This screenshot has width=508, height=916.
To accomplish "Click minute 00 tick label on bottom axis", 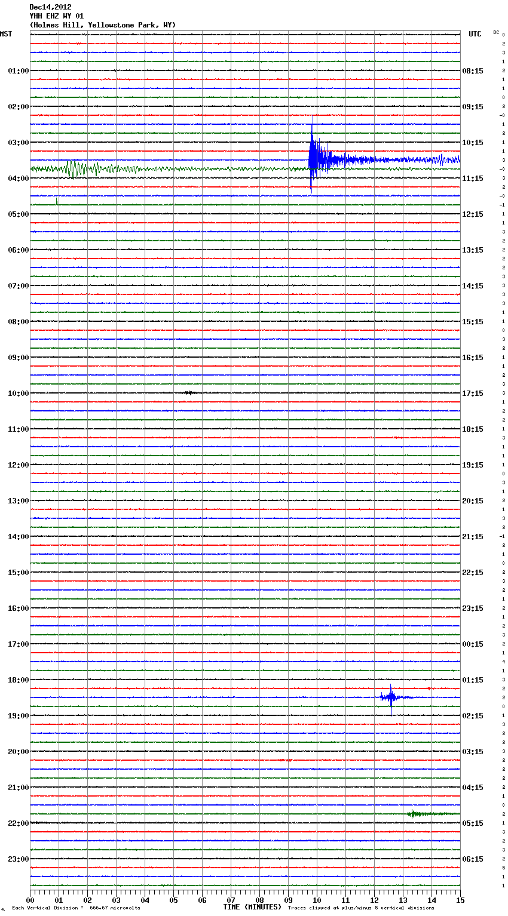I will click(30, 900).
